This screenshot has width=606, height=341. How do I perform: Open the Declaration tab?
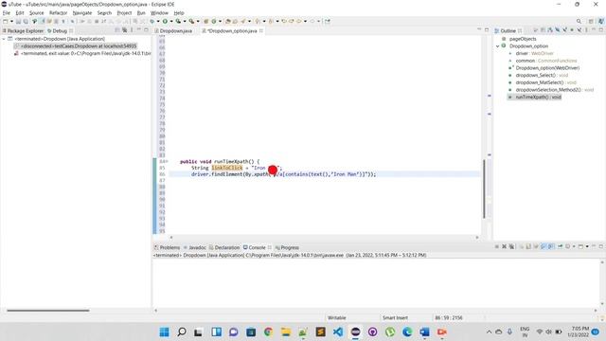coord(224,247)
